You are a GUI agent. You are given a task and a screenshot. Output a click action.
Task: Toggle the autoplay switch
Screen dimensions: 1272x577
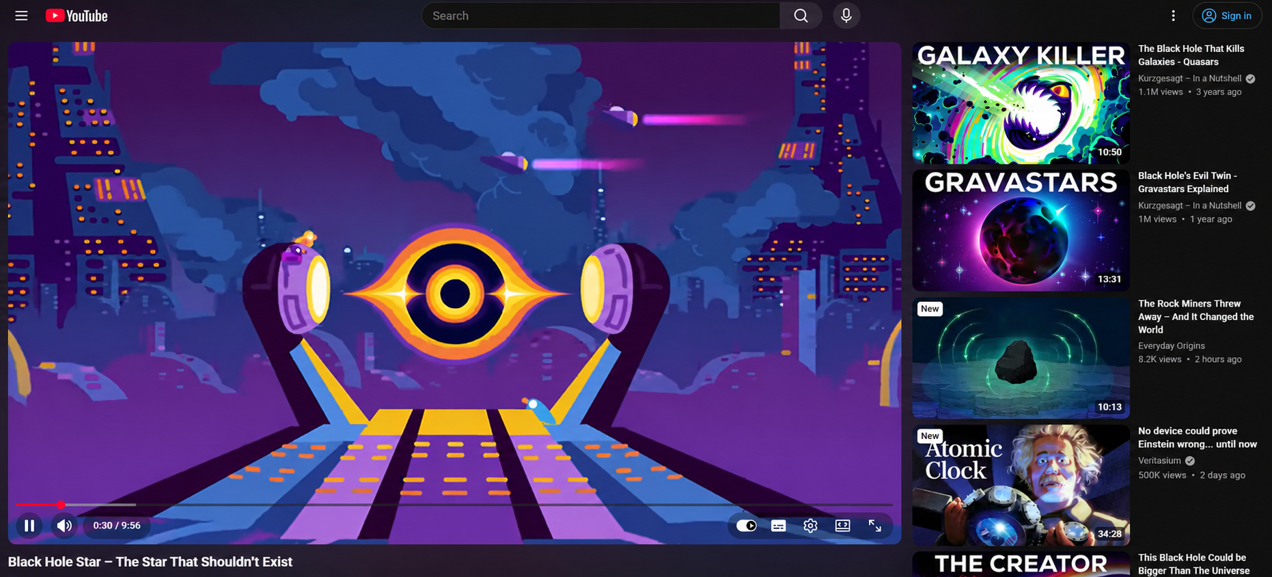[x=746, y=526]
